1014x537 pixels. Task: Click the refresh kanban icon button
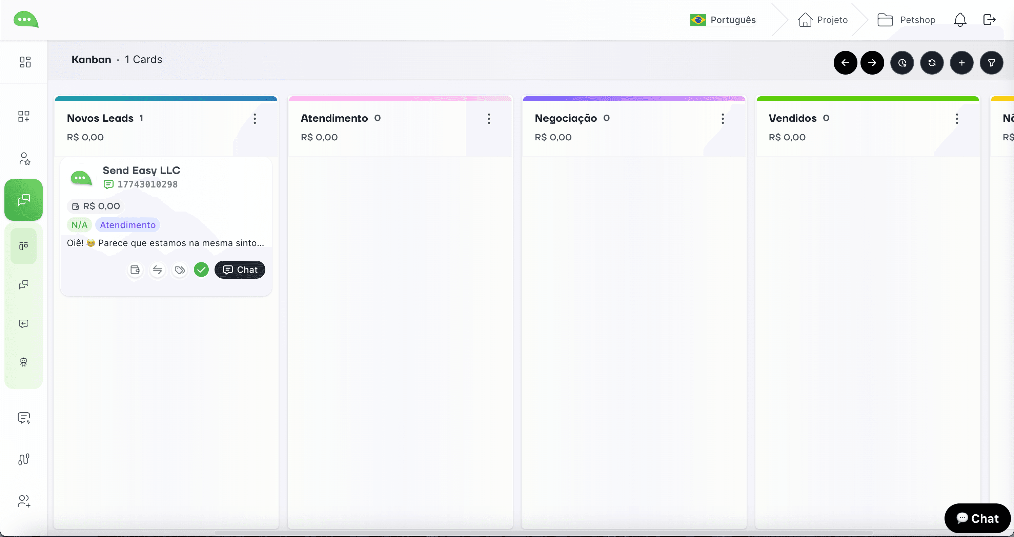tap(932, 63)
